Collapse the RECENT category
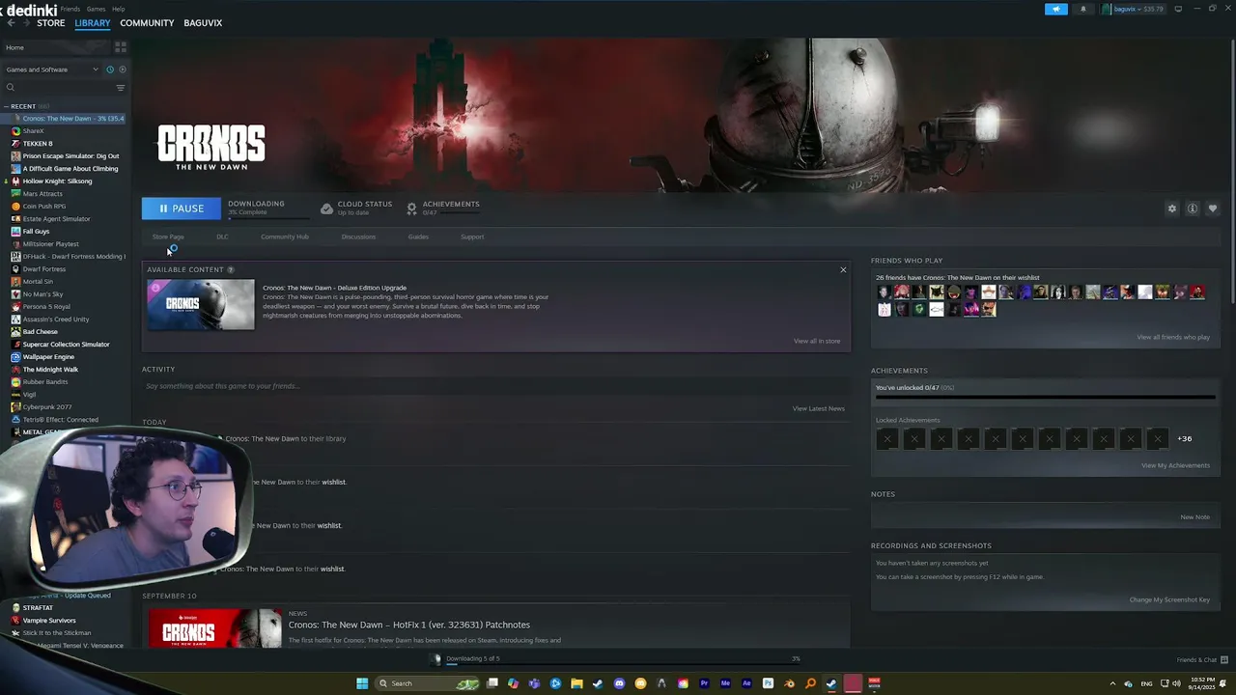 coord(6,106)
